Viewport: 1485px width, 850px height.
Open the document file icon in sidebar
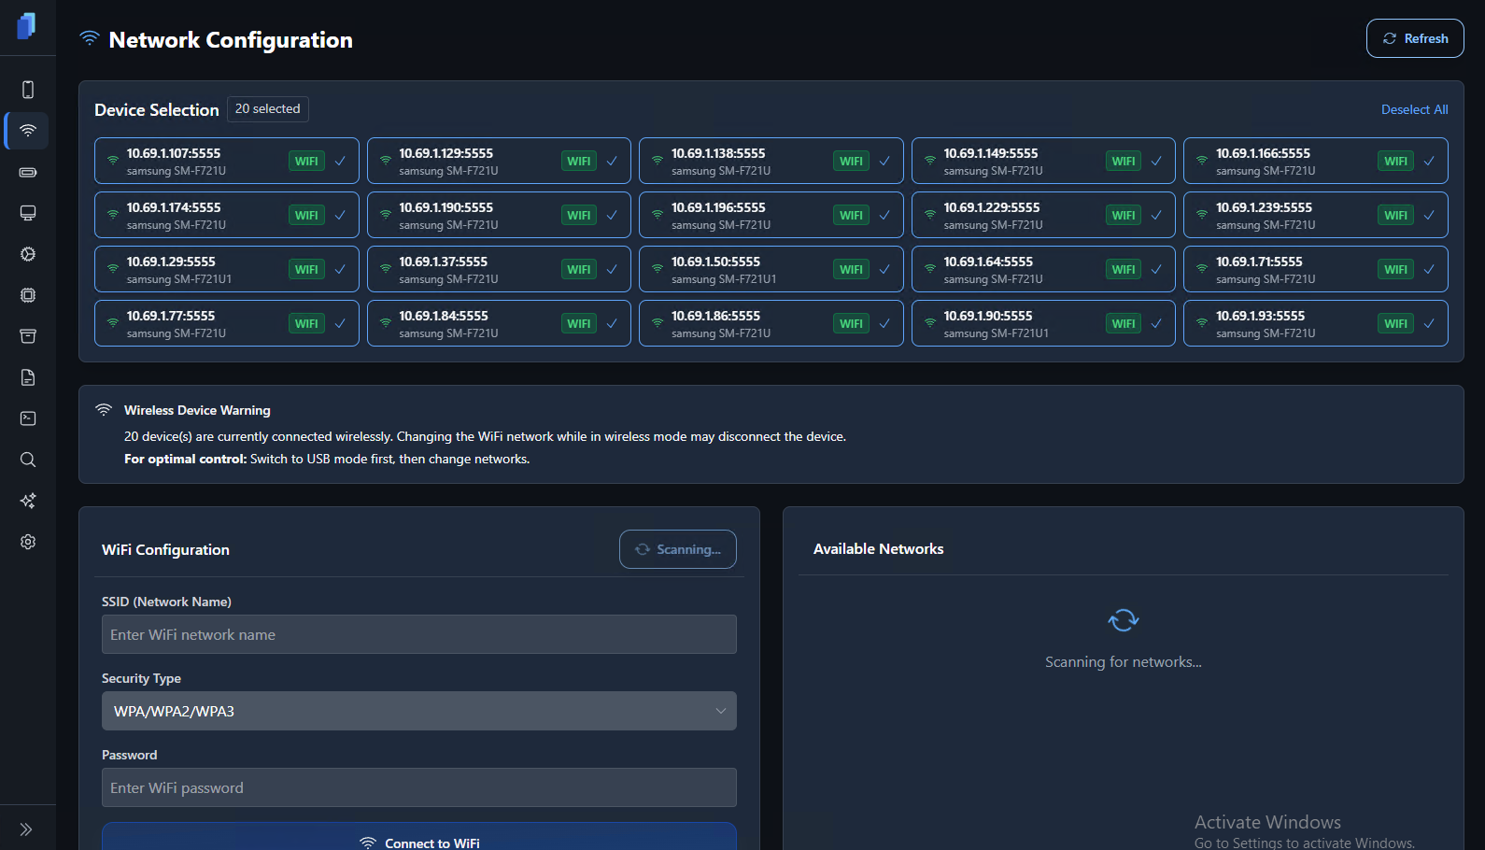(28, 377)
